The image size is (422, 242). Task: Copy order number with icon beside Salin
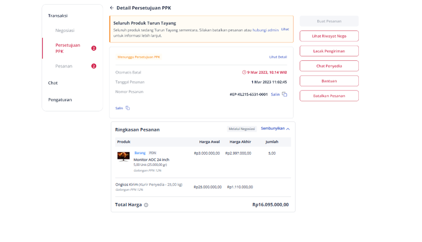[284, 94]
